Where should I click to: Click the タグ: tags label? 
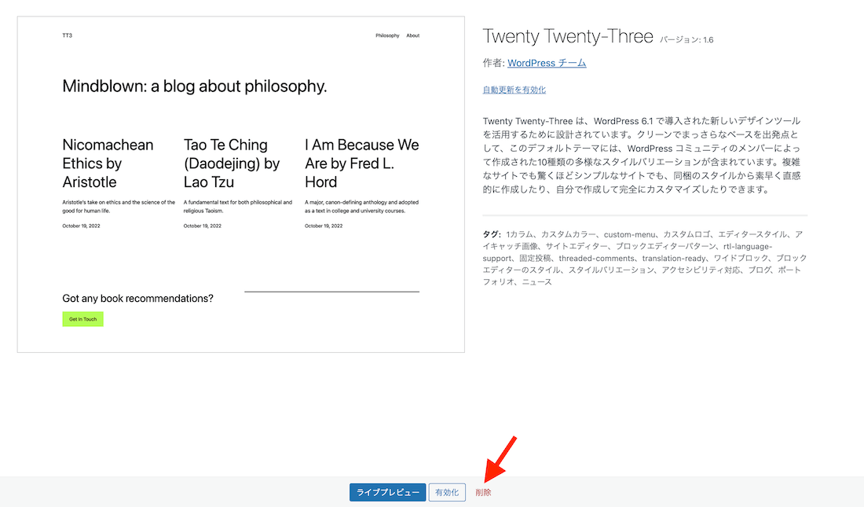point(492,234)
